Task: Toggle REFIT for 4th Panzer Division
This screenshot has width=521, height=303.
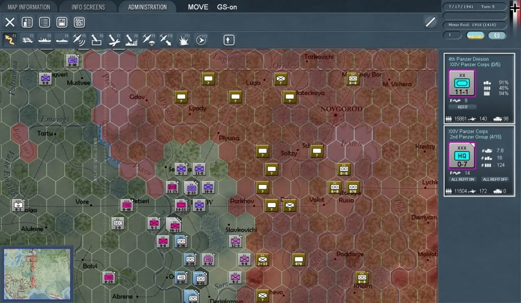Action: (x=462, y=107)
